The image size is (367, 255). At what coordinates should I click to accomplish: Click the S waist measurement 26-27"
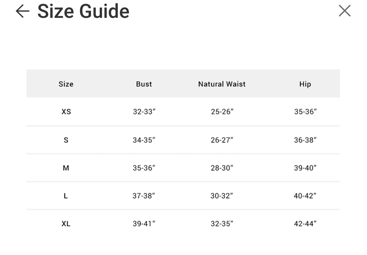click(222, 140)
